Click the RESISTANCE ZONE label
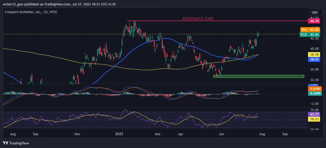The width and height of the screenshot is (326, 148). click(198, 19)
